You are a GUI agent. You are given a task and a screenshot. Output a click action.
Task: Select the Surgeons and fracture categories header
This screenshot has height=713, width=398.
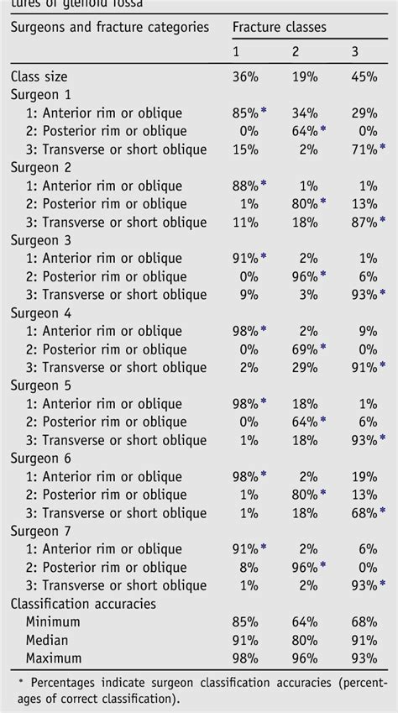[110, 27]
